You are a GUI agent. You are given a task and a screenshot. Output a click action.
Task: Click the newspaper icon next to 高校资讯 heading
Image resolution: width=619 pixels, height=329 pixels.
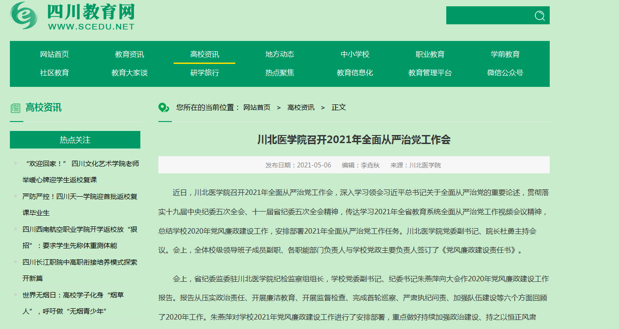(x=15, y=108)
